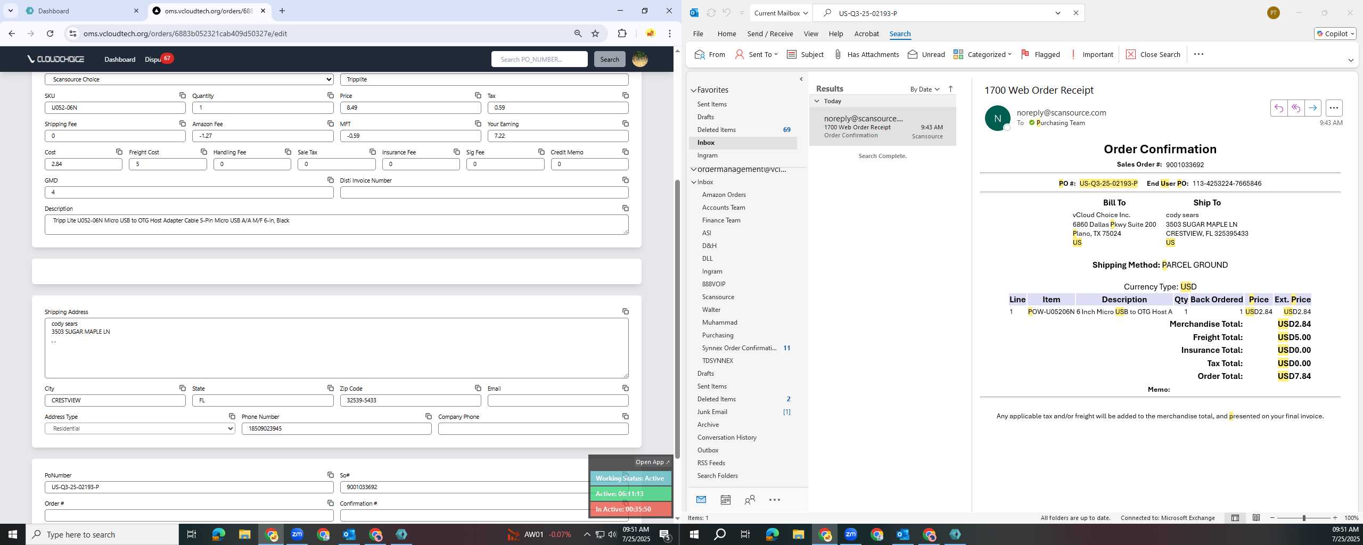The height and width of the screenshot is (545, 1363).
Task: Open the View ribbon tab
Action: (x=811, y=34)
